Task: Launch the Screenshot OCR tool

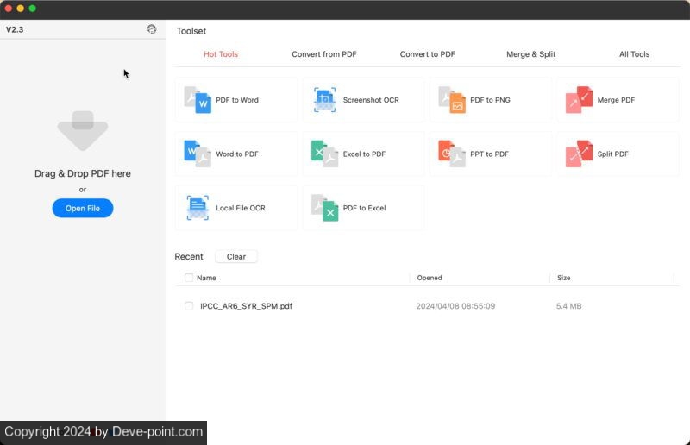Action: click(x=363, y=100)
